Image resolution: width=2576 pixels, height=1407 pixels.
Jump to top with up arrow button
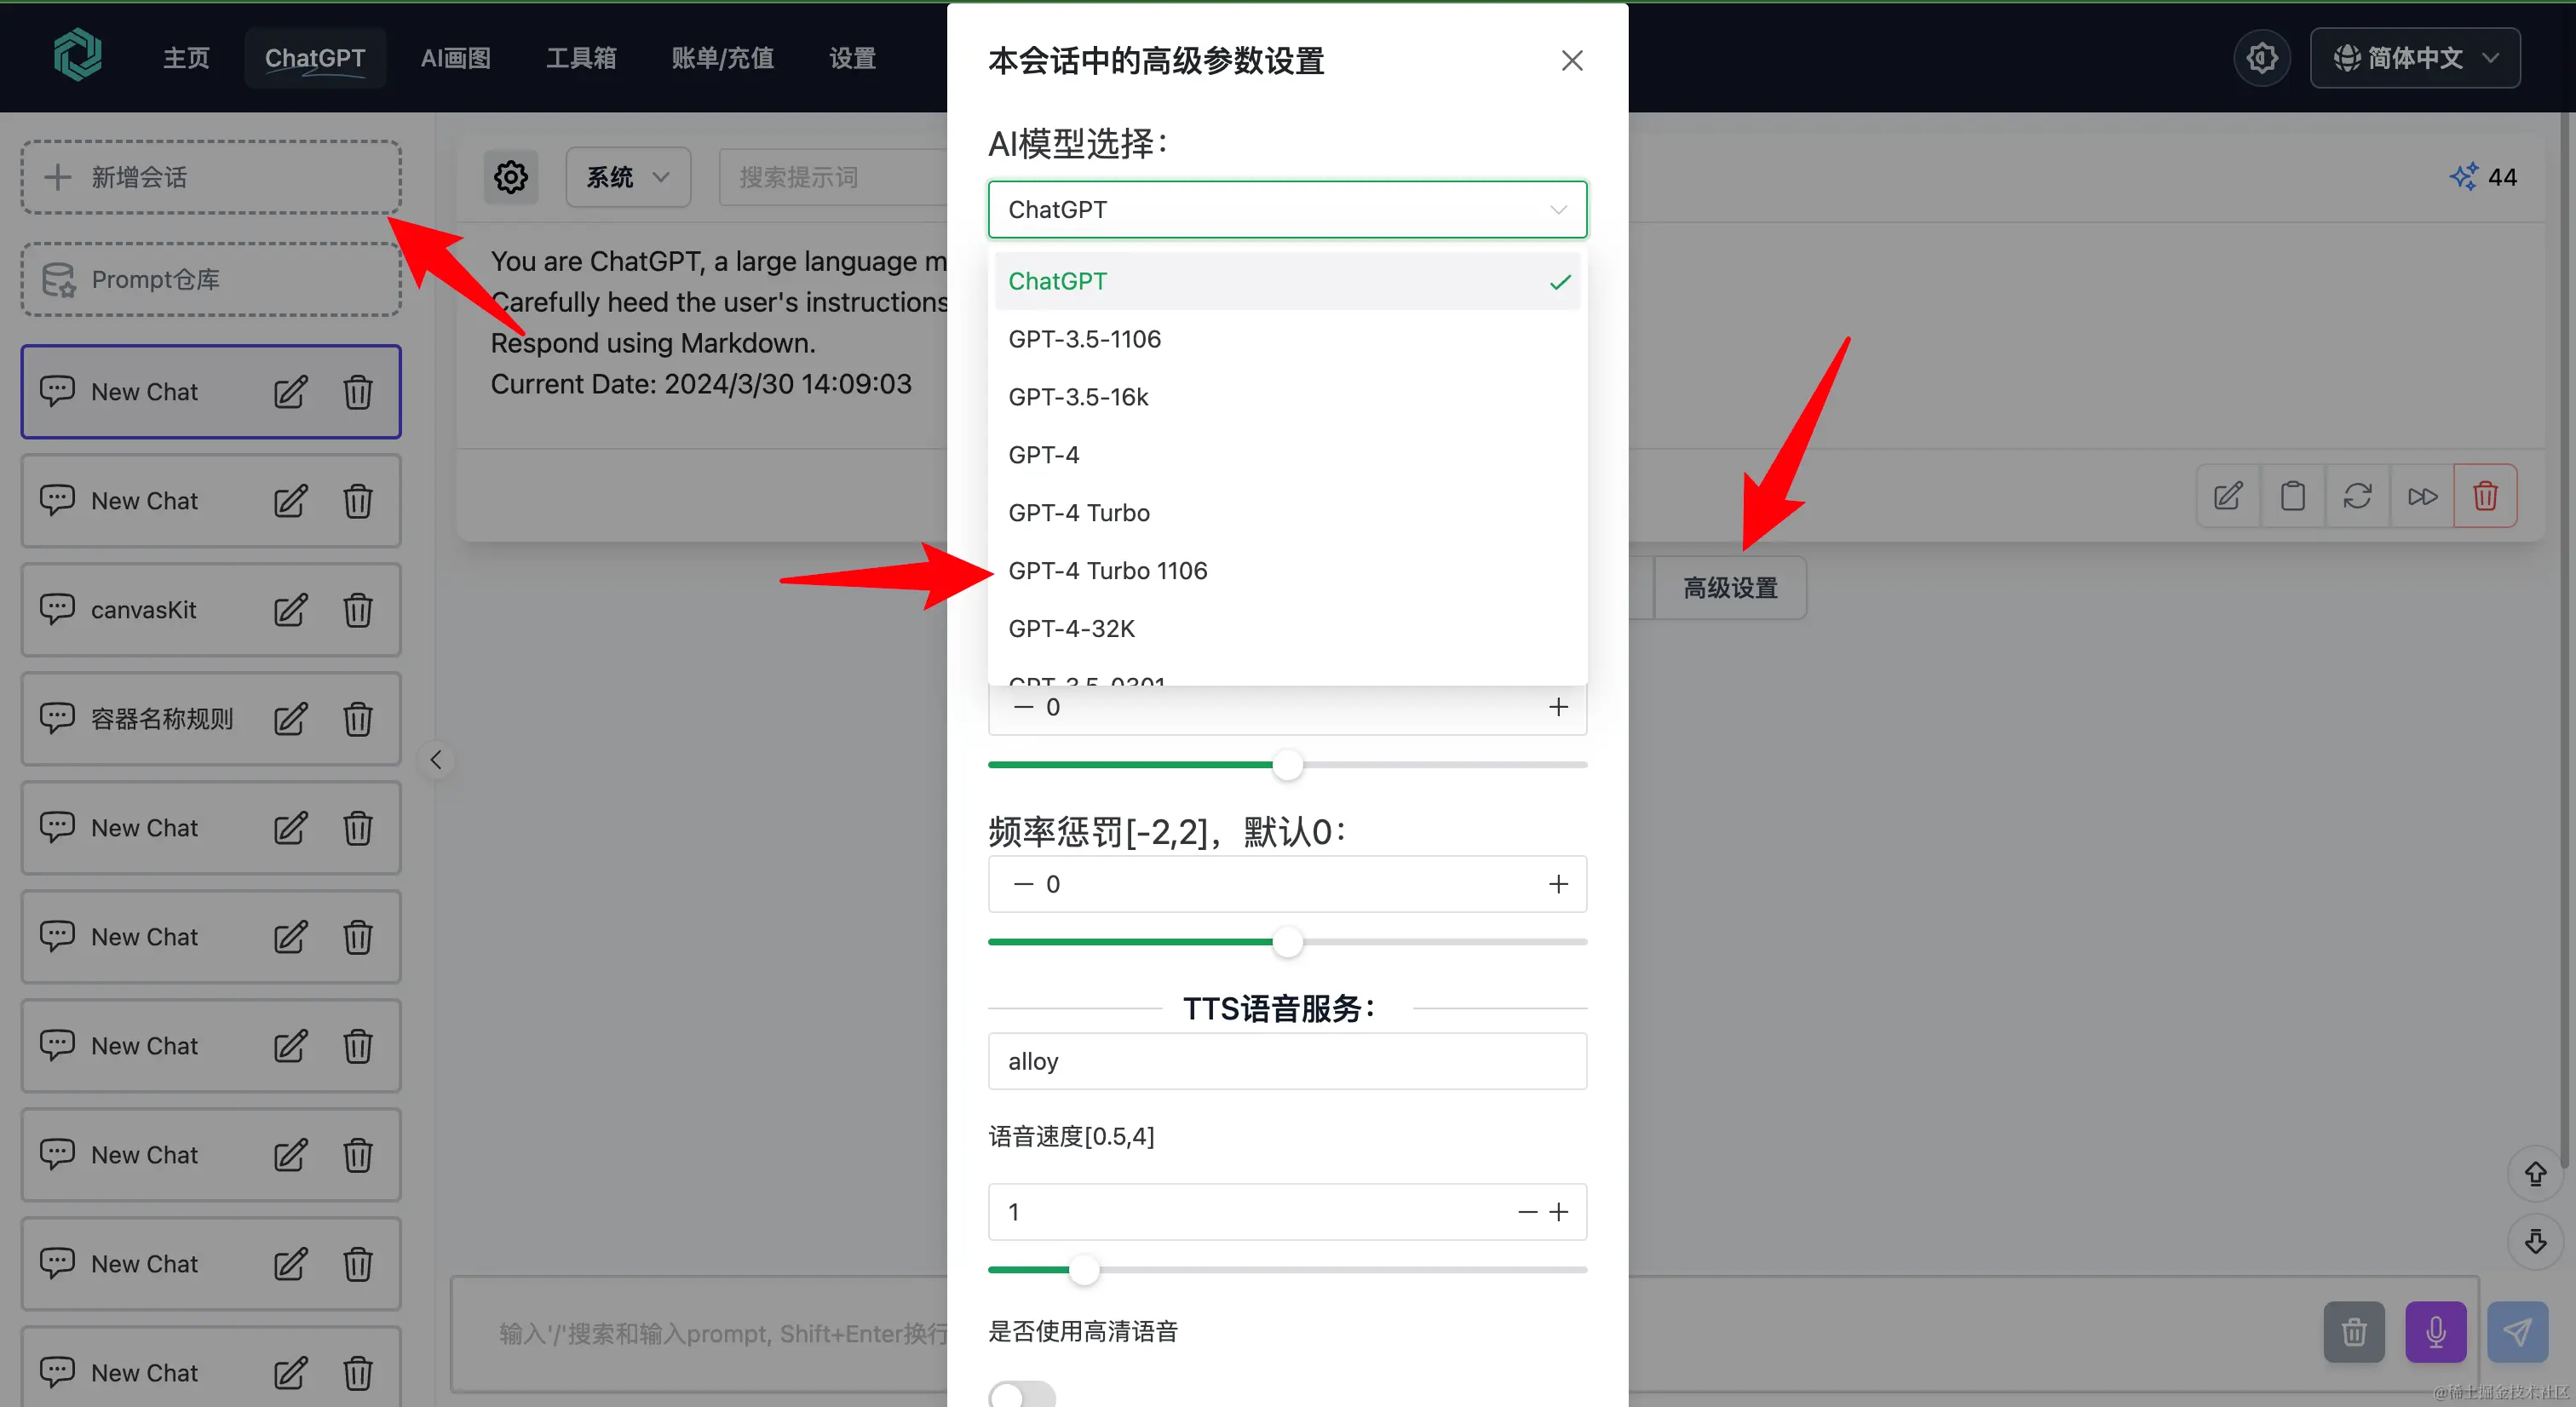coord(2535,1173)
